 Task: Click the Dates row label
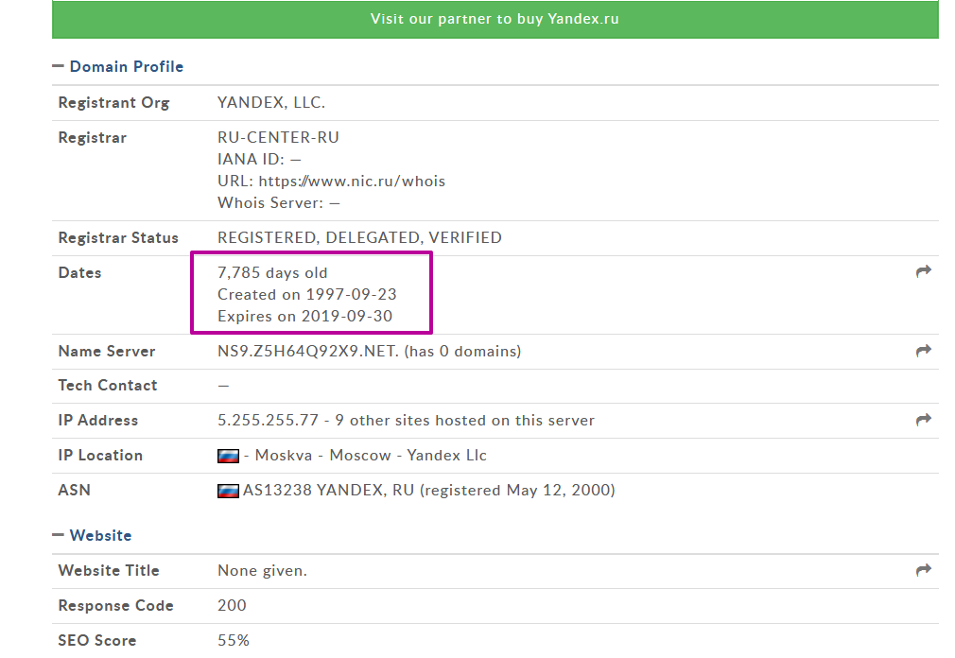79,272
